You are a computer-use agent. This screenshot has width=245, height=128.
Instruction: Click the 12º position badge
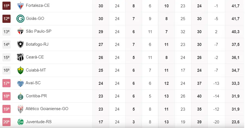click(7, 18)
